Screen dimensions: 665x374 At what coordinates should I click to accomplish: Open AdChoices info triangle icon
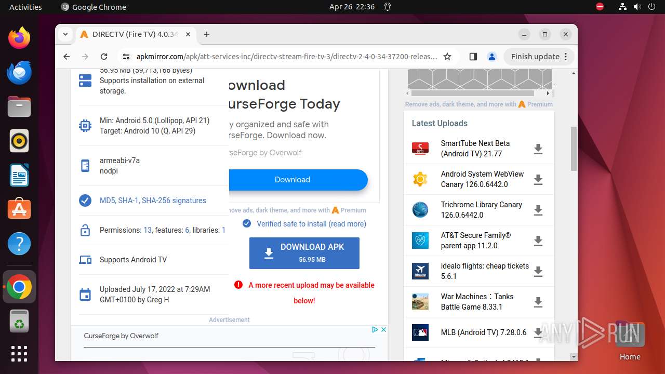375,329
